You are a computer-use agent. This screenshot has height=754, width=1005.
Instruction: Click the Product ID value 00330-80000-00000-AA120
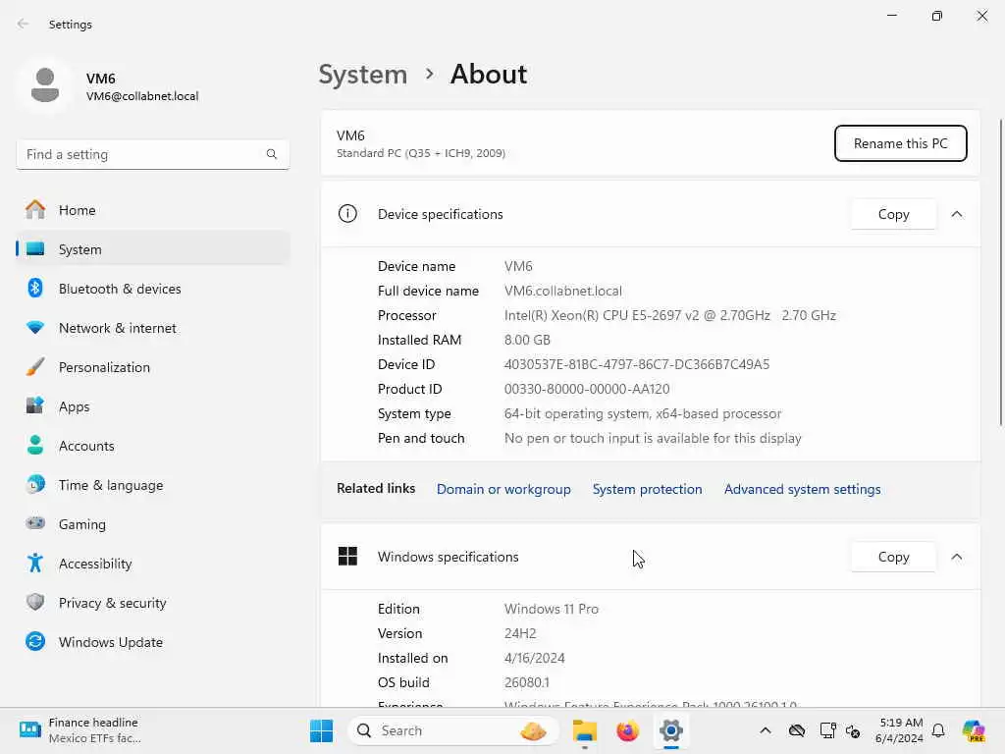click(x=587, y=389)
